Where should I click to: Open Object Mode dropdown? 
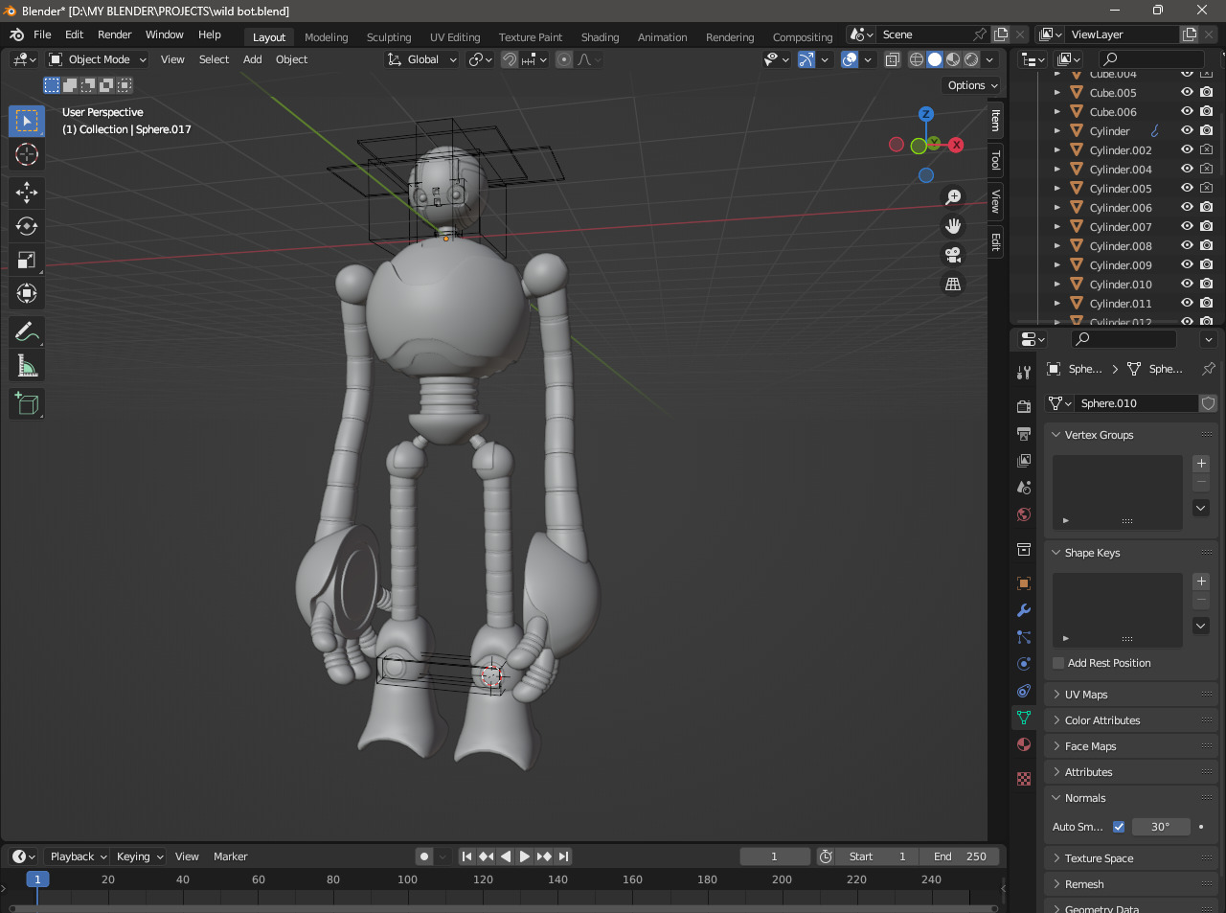click(x=98, y=59)
